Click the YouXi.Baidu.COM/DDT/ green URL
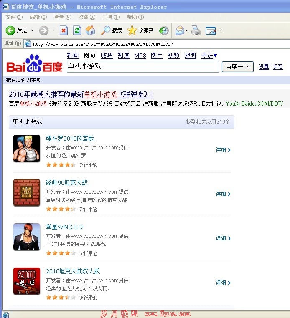 tap(254, 103)
